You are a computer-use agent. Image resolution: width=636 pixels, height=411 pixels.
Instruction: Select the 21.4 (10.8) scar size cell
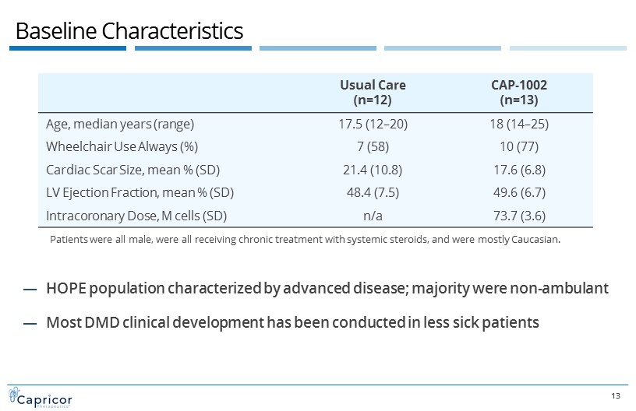point(373,169)
